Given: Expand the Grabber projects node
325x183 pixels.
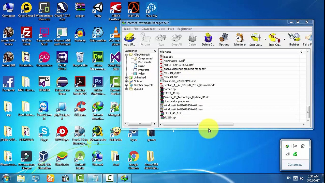Looking at the screenshot, I should [127, 85].
